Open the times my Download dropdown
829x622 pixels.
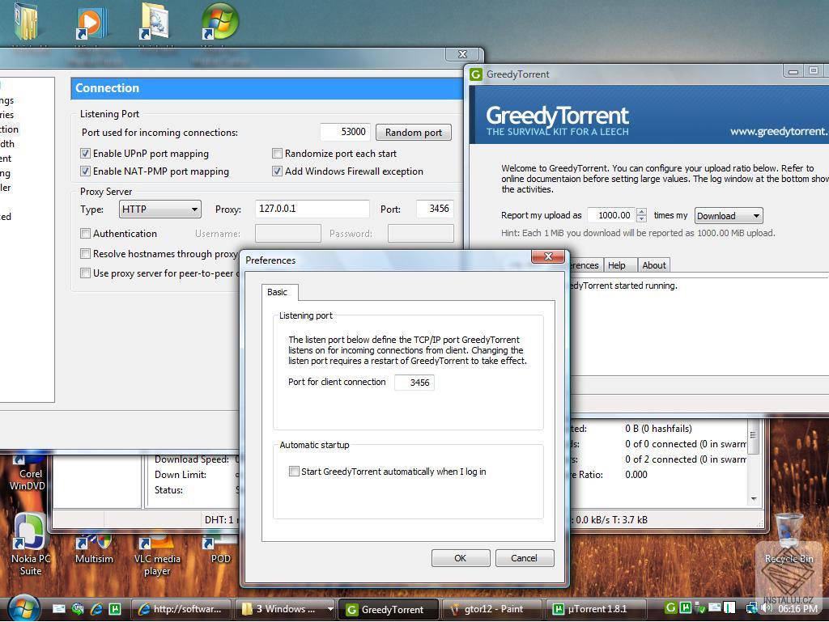(728, 215)
